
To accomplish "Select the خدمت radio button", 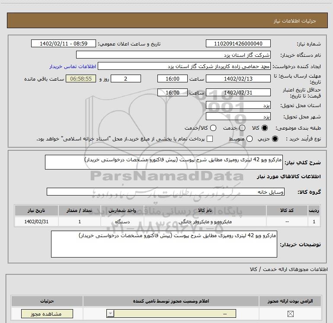I will point(242,128).
